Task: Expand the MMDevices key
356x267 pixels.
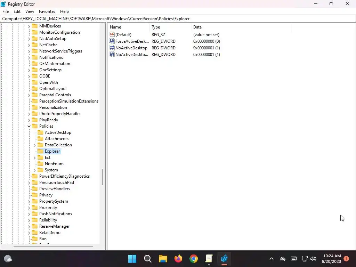Action: coord(29,26)
